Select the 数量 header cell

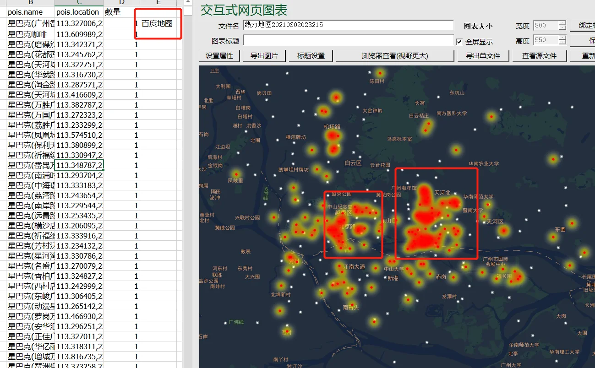point(121,12)
